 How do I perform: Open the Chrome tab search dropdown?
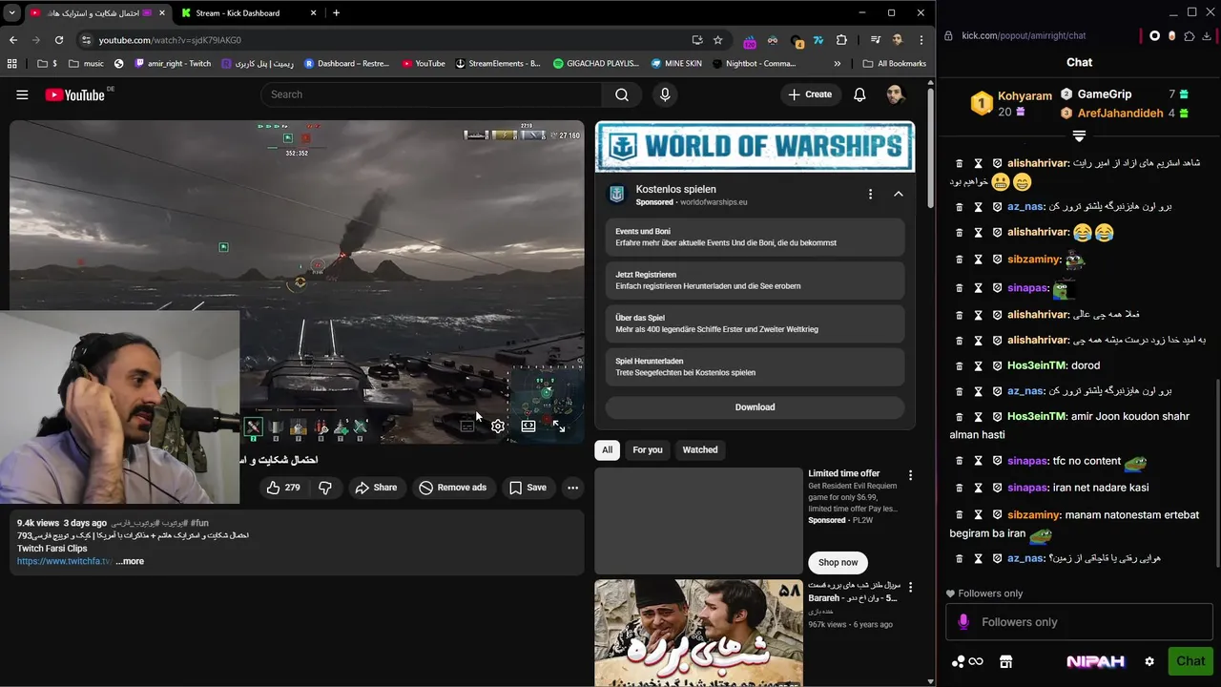pyautogui.click(x=11, y=13)
